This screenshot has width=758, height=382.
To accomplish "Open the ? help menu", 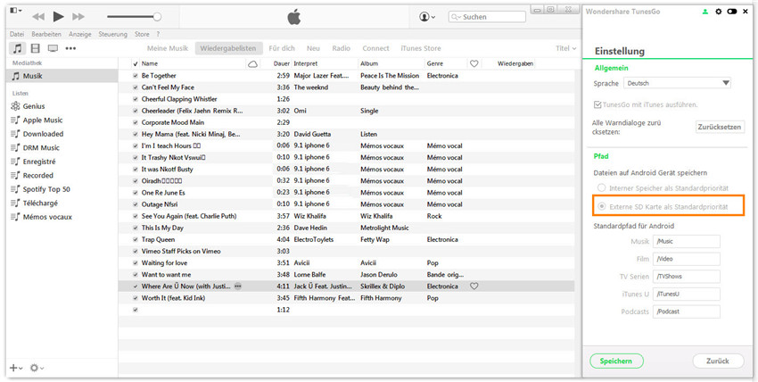I will click(158, 34).
